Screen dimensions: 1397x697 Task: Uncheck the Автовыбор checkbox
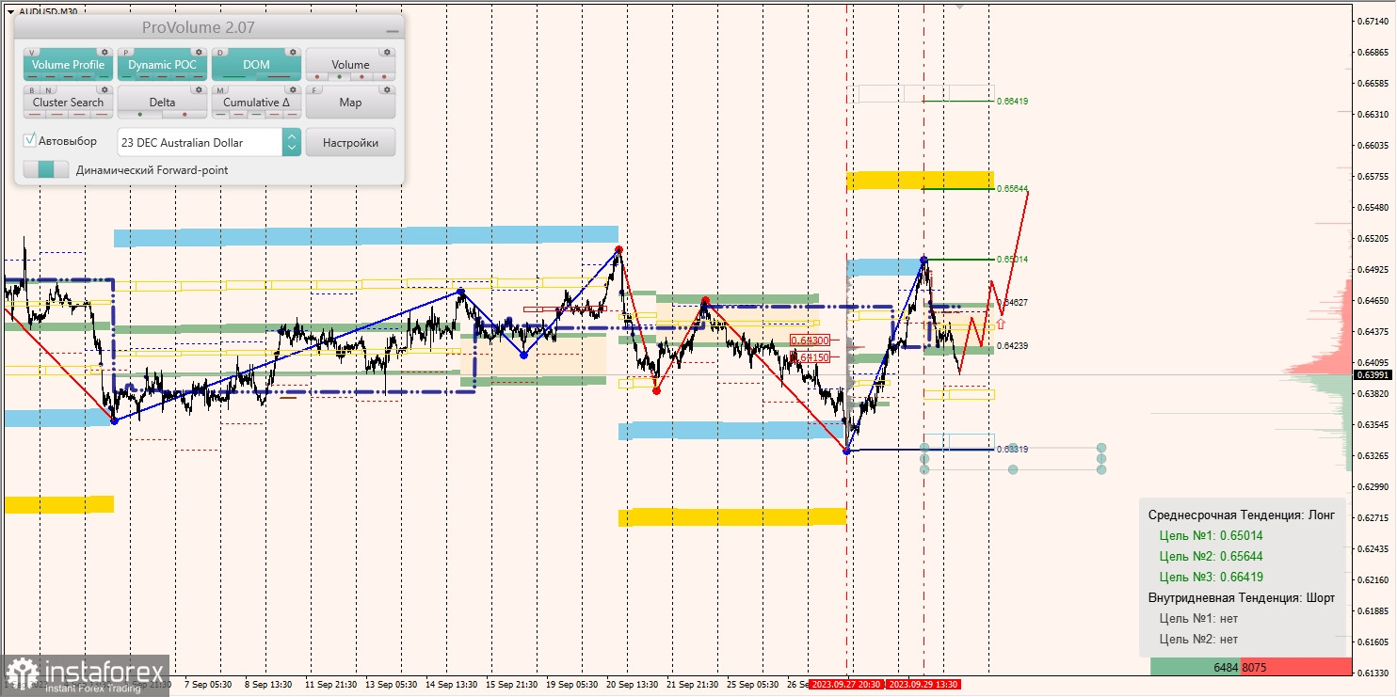pos(30,141)
